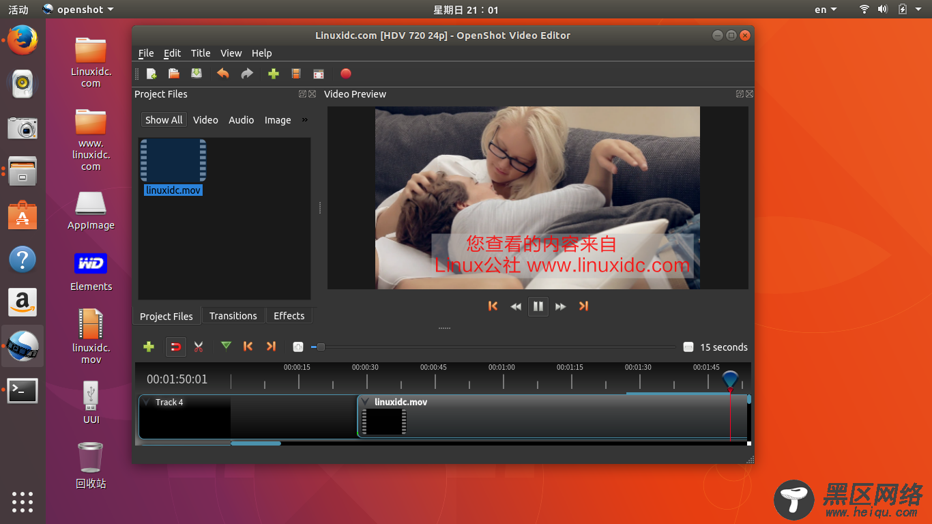Open the File menu
This screenshot has width=932, height=524.
pos(146,53)
